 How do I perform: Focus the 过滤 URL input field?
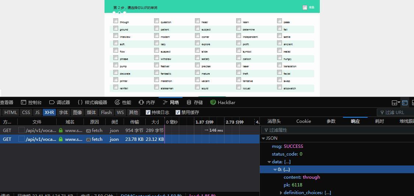click(395, 113)
